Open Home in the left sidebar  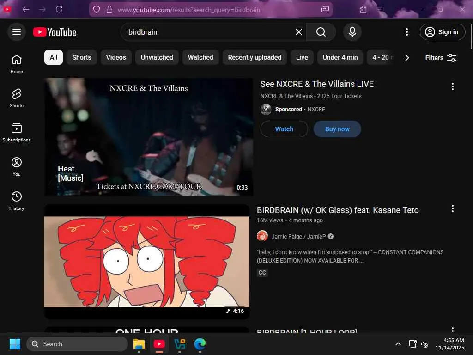click(x=17, y=64)
